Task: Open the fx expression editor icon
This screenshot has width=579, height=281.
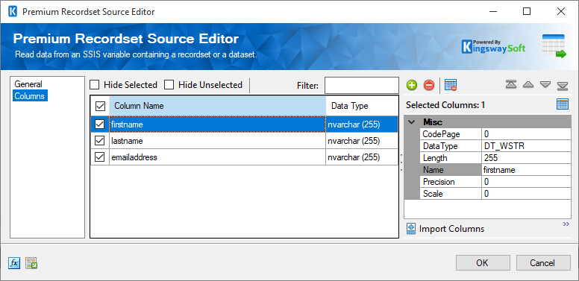Action: click(14, 263)
